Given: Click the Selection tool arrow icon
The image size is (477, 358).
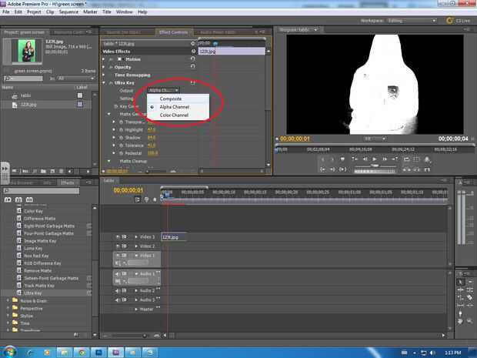Looking at the screenshot, I should pos(460,282).
